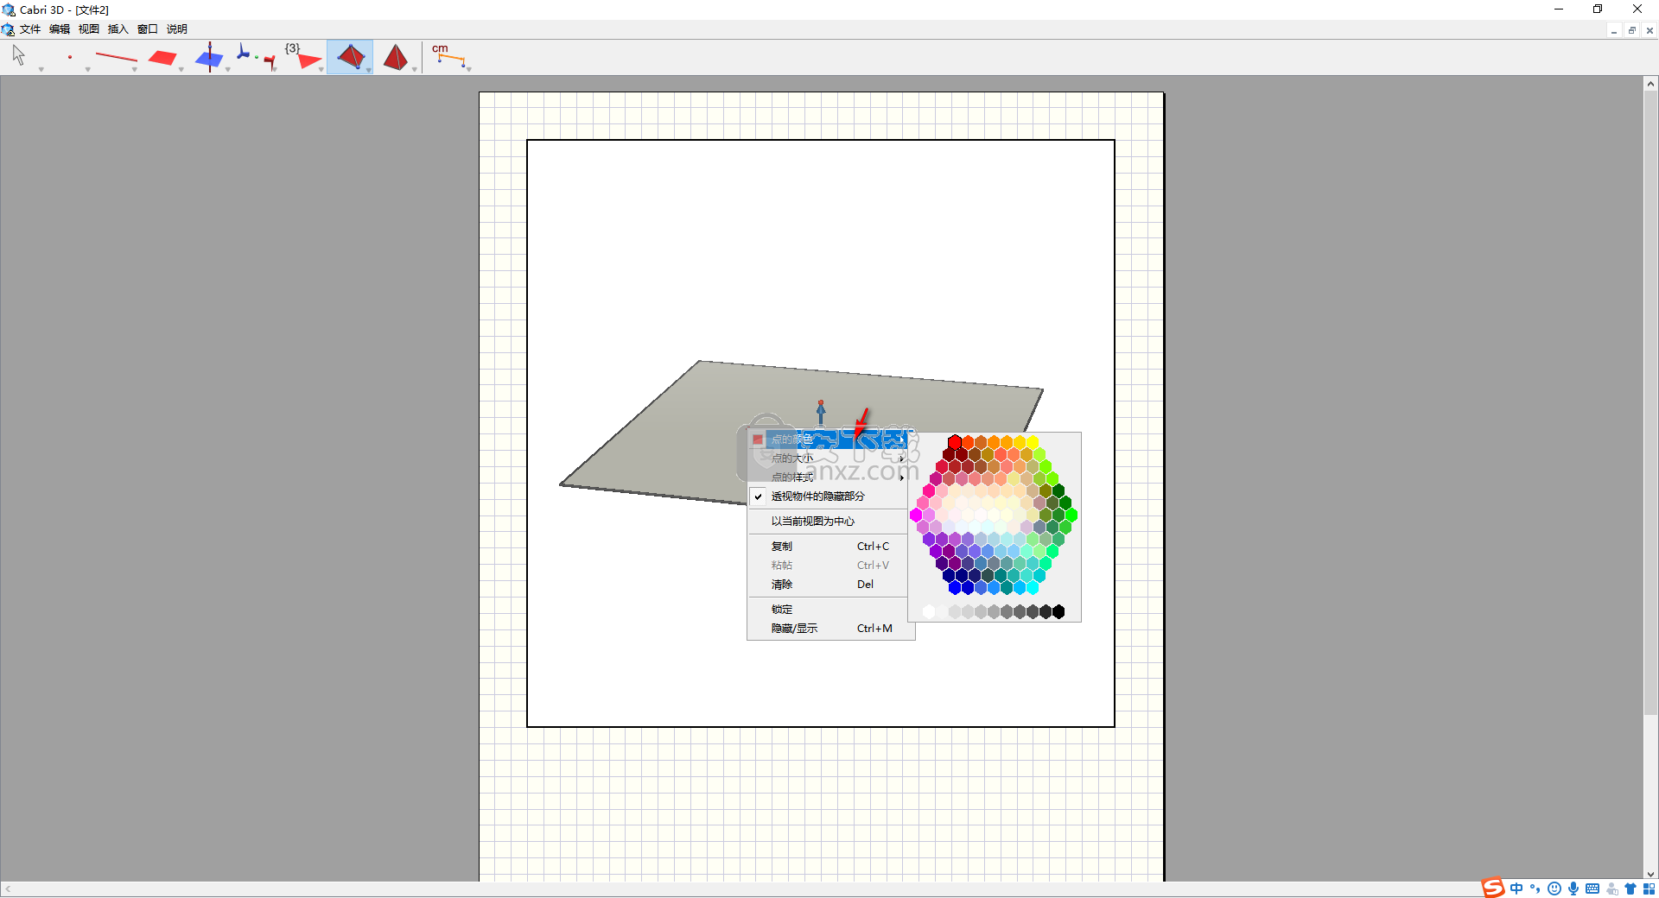
Task: Expand the Plane tool dropdown arrow
Action: pyautogui.click(x=181, y=69)
